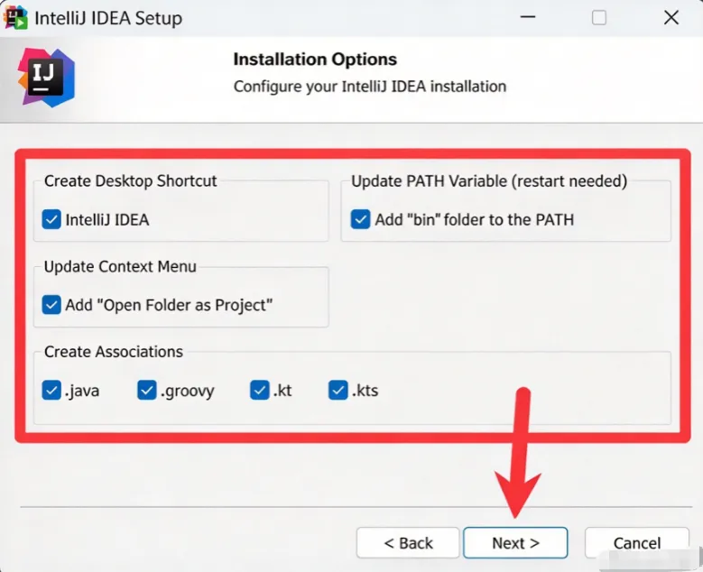Click the "Create Associations" group label

[x=114, y=352]
